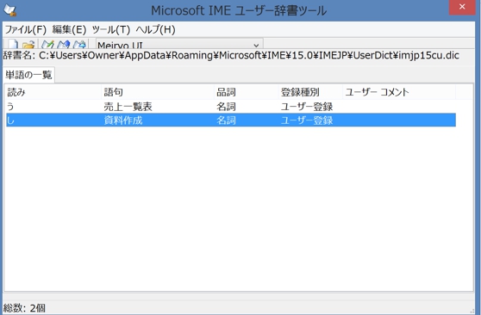Click ユーザー登録 in the 売上一覧表 row
The width and height of the screenshot is (481, 315).
coord(307,107)
